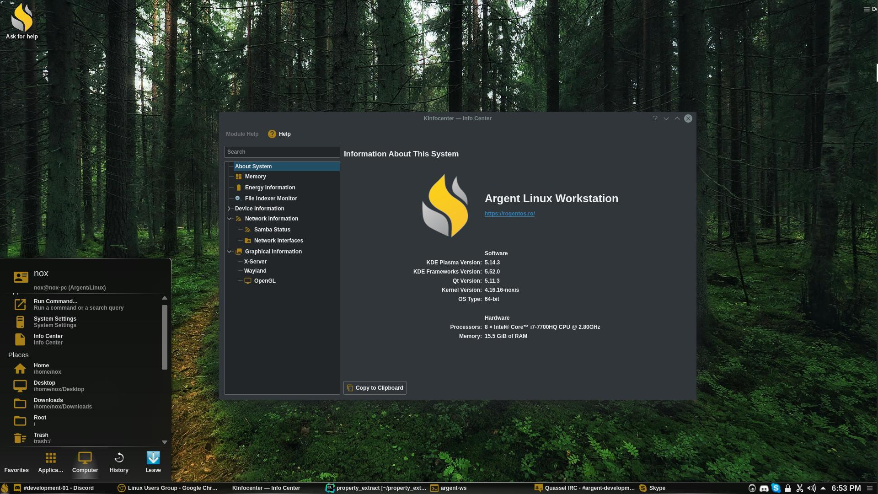The image size is (878, 494).
Task: Click Copy to Clipboard button
Action: click(x=375, y=388)
